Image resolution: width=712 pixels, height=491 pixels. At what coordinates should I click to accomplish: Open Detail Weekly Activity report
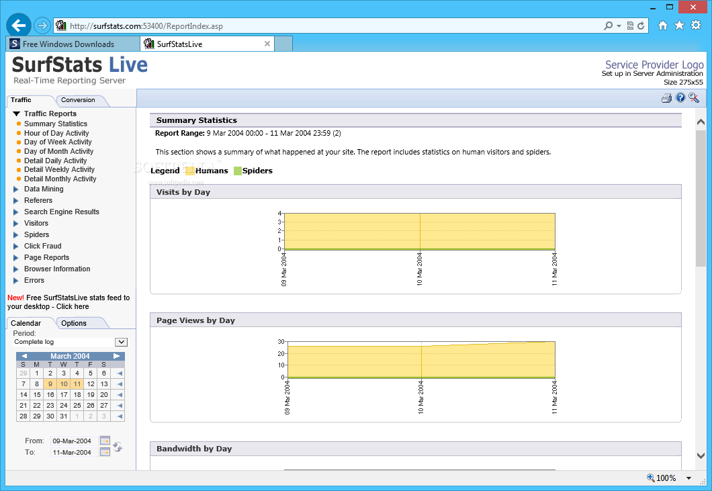[60, 169]
